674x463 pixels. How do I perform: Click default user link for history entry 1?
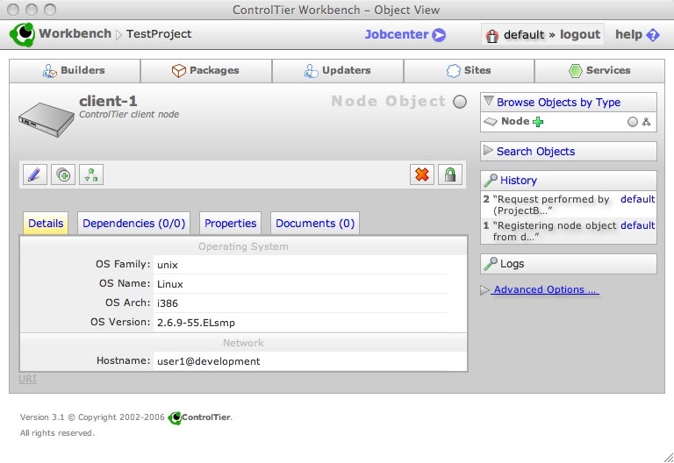pos(637,225)
